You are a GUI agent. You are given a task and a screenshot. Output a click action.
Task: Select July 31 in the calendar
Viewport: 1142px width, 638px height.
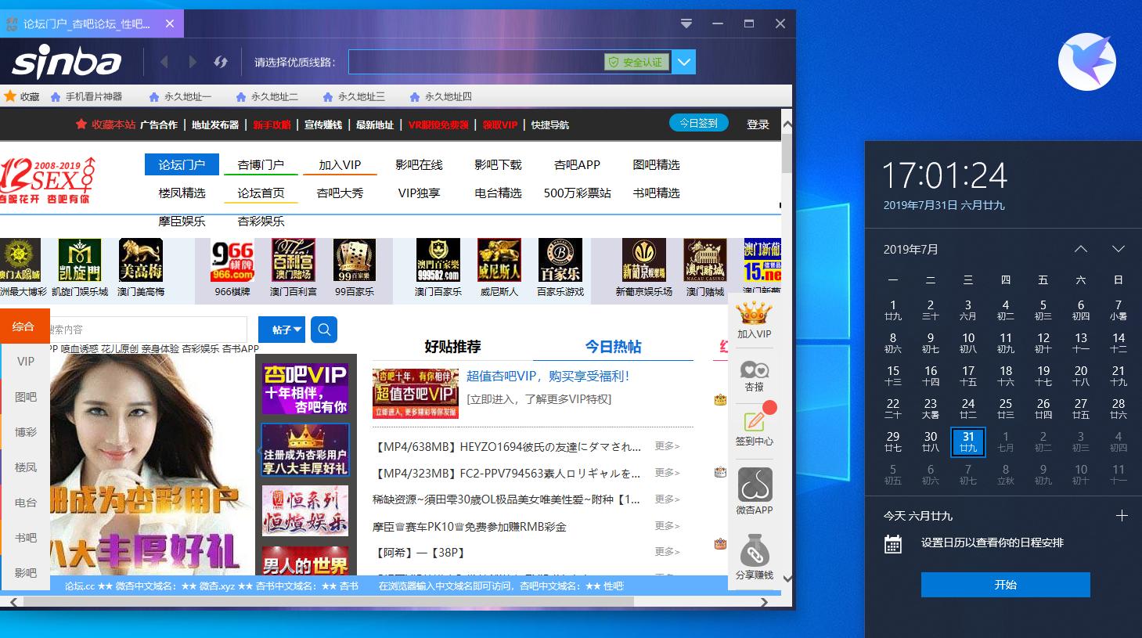(968, 442)
